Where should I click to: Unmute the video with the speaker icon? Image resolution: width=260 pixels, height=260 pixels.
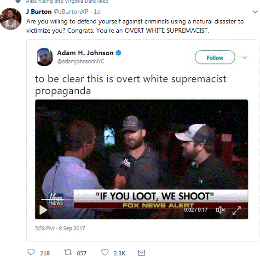220,210
